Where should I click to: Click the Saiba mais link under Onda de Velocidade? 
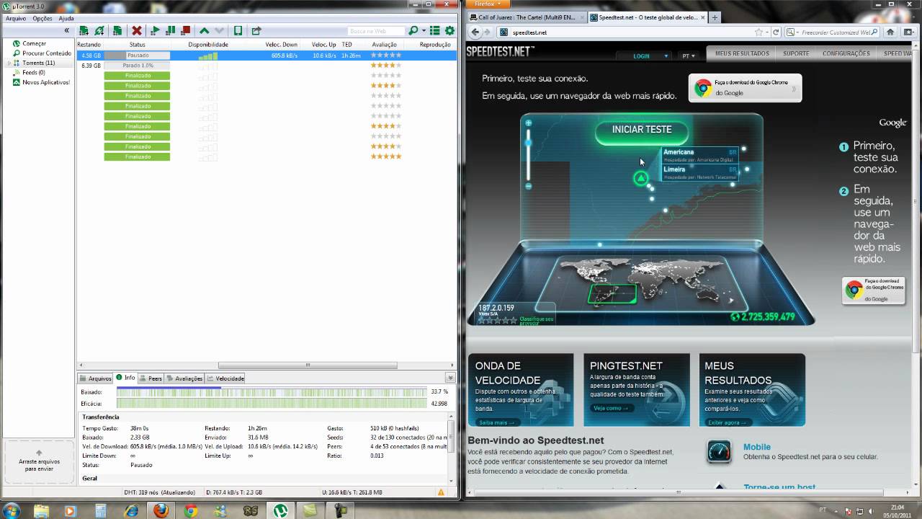[496, 422]
